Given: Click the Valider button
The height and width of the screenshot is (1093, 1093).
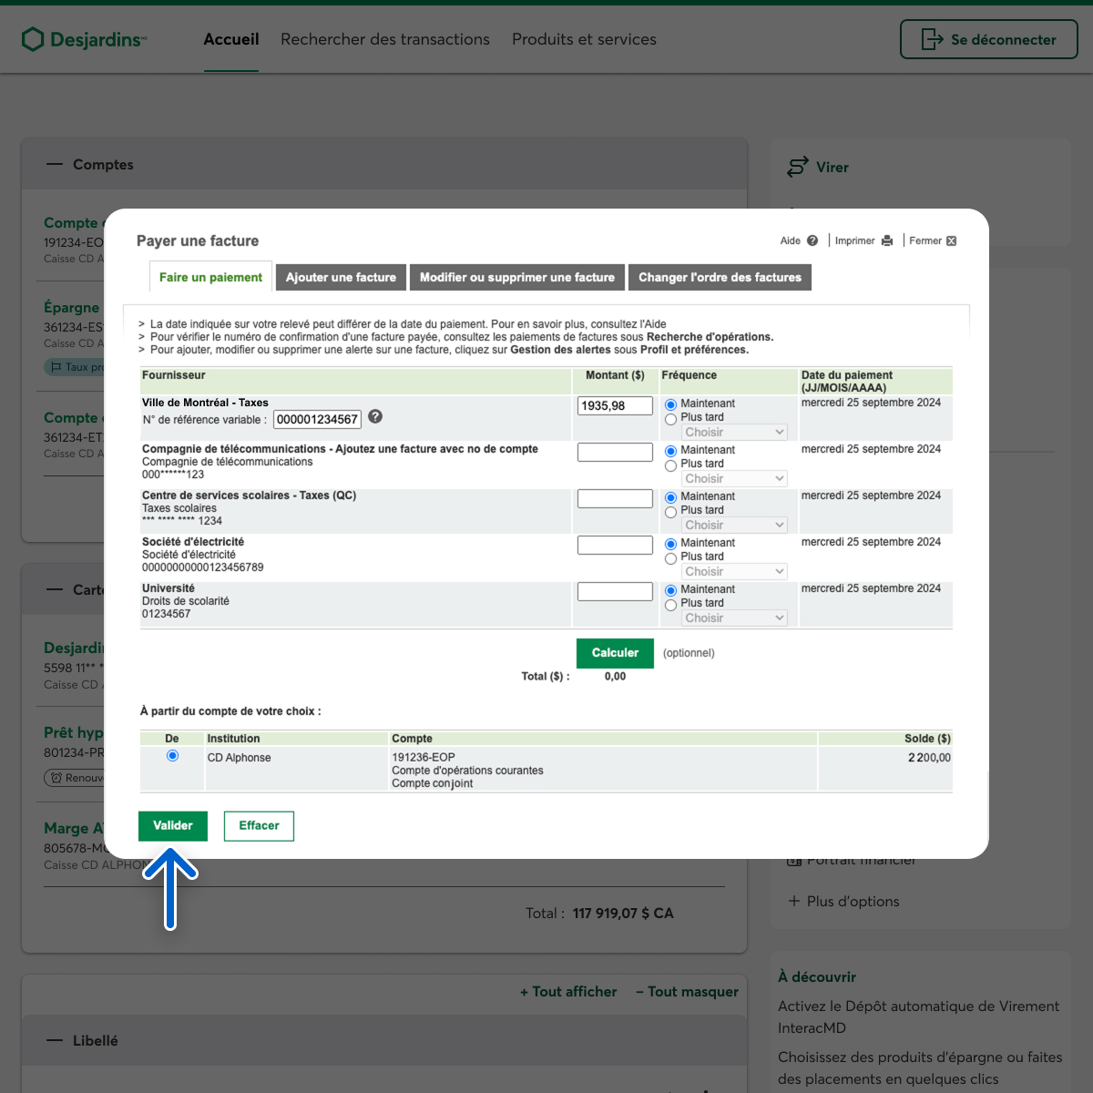Looking at the screenshot, I should [x=173, y=826].
